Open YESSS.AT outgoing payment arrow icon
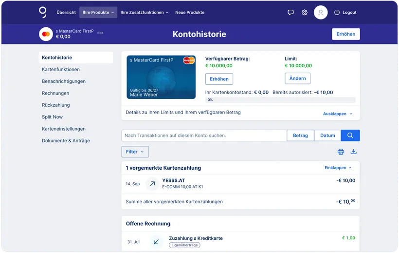Viewport: 399px width, 253px height. point(152,184)
